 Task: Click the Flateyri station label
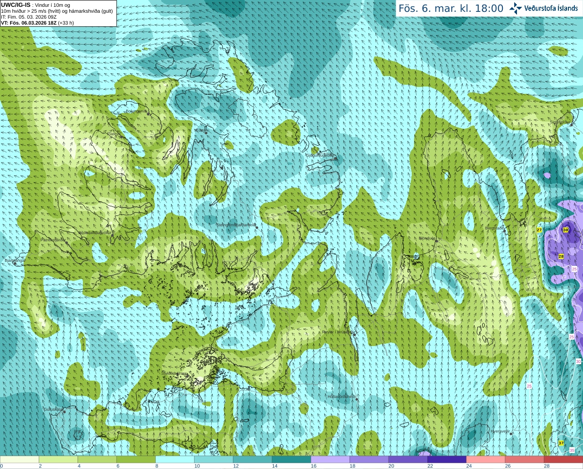(x=113, y=134)
